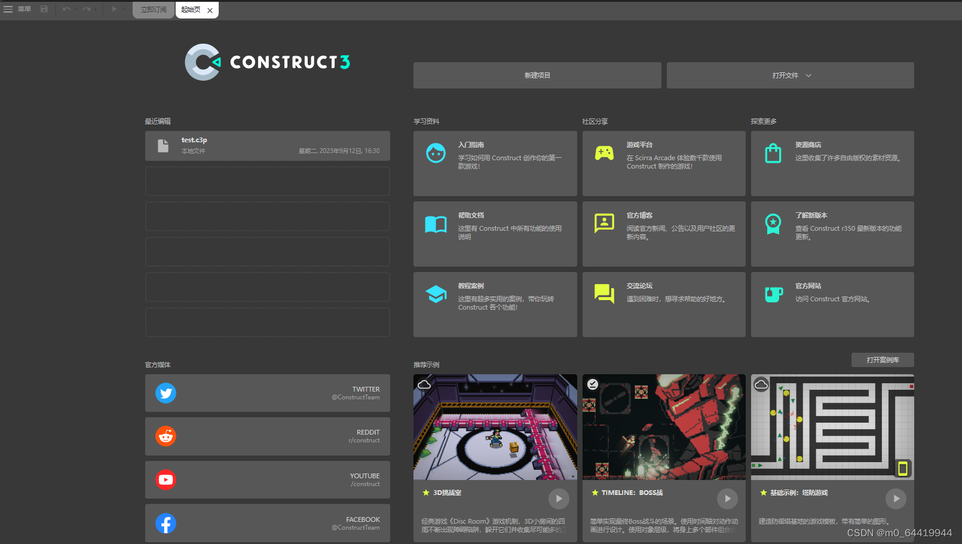
Task: Click the 教程案例 graduation cap icon
Action: (436, 294)
